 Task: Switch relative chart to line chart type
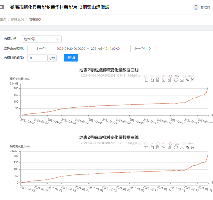163,147
